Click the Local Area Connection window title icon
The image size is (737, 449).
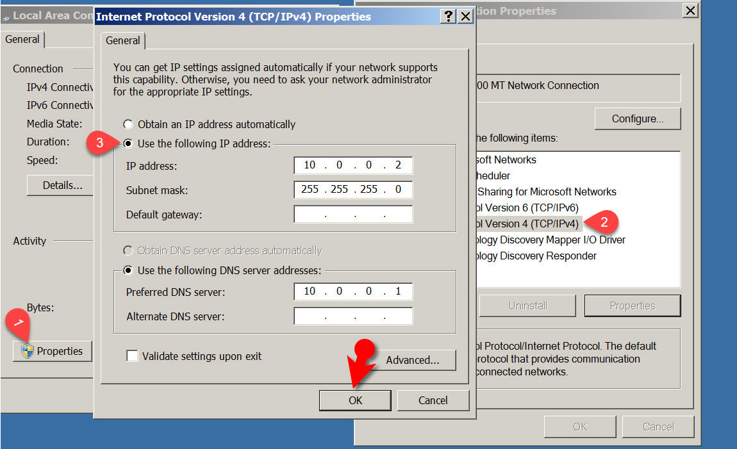tap(6, 18)
